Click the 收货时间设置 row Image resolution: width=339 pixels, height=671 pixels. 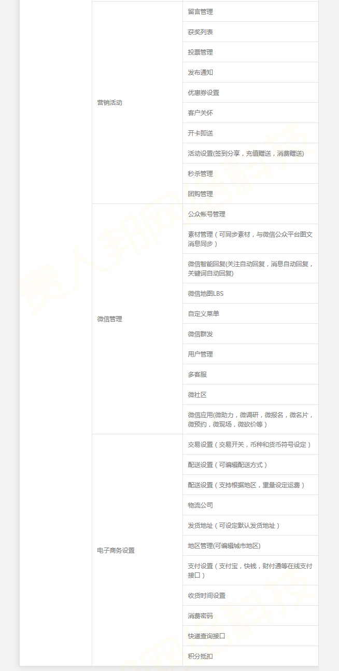point(250,595)
